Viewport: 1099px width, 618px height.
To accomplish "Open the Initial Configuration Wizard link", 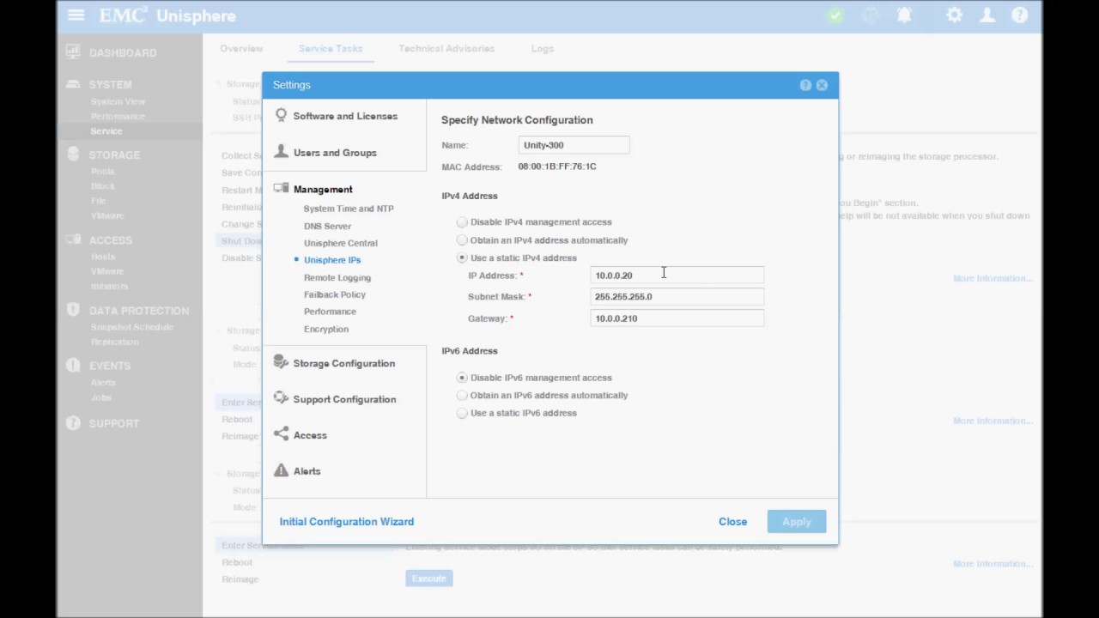I will [346, 522].
